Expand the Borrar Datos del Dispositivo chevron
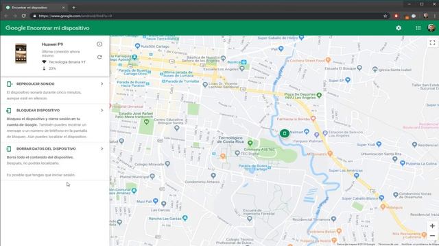This screenshot has width=439, height=246. pyautogui.click(x=102, y=149)
